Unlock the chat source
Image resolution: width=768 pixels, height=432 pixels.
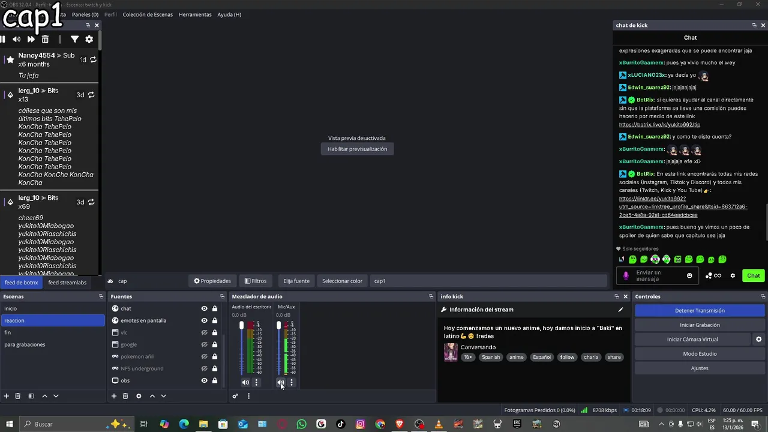tap(215, 308)
